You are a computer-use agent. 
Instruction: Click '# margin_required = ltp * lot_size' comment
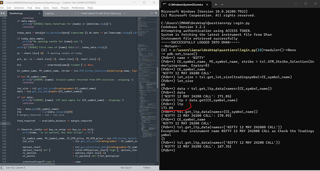point(41,115)
